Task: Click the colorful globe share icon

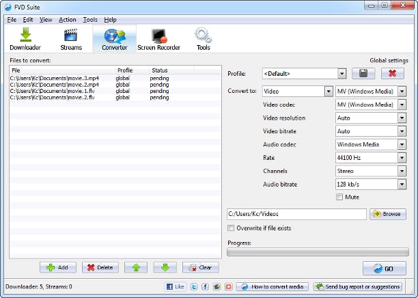Action: coord(217,286)
